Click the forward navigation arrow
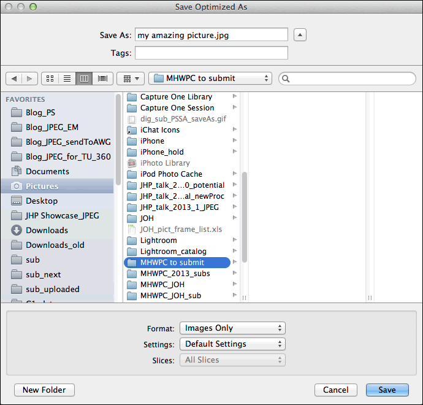Image resolution: width=423 pixels, height=405 pixels. [29, 79]
